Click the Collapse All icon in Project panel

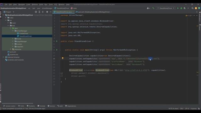tap(43, 12)
